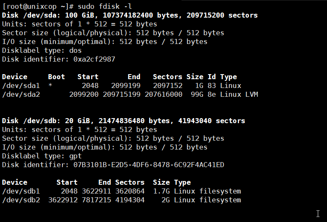Viewport: 327px width, 222px height.
Task: Click the Disk /dev/sdb header line
Action: click(x=123, y=121)
